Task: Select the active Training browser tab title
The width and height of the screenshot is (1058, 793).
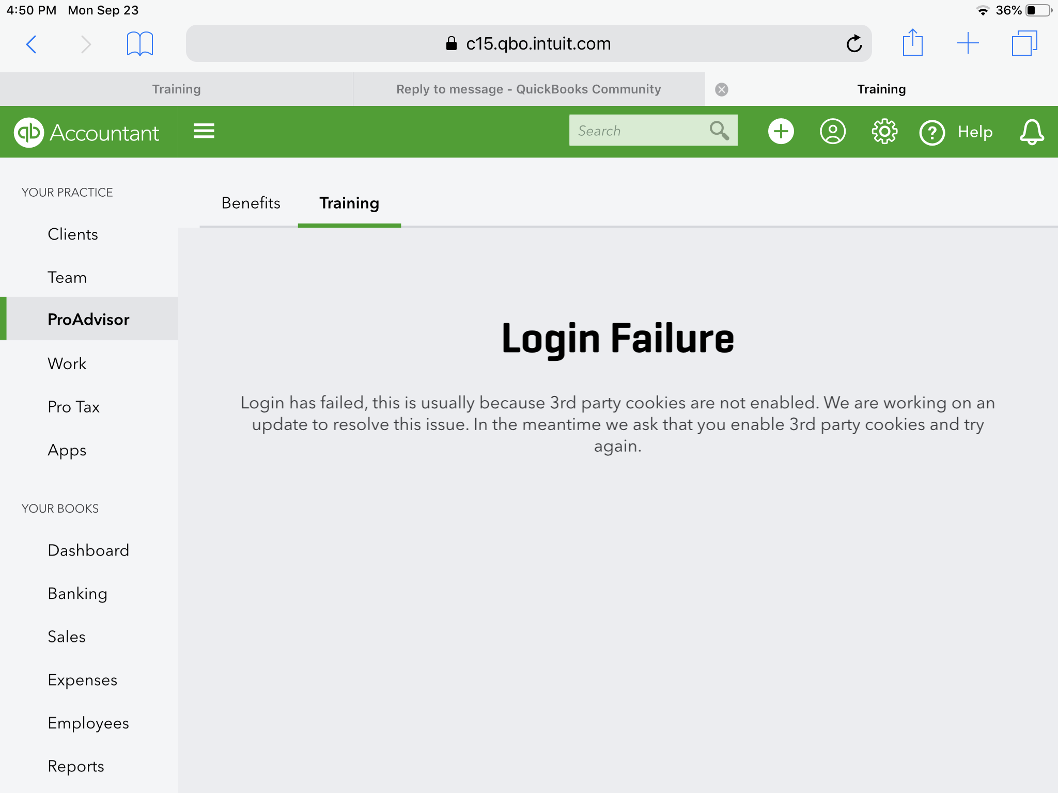Action: click(x=881, y=89)
